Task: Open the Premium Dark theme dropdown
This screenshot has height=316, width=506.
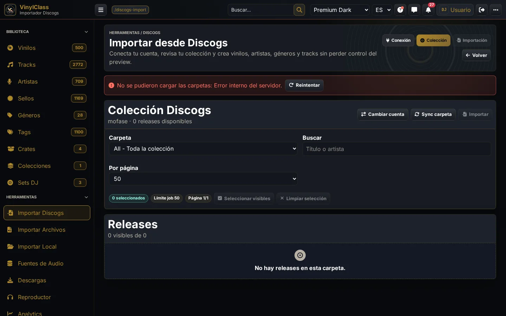Action: pyautogui.click(x=340, y=10)
